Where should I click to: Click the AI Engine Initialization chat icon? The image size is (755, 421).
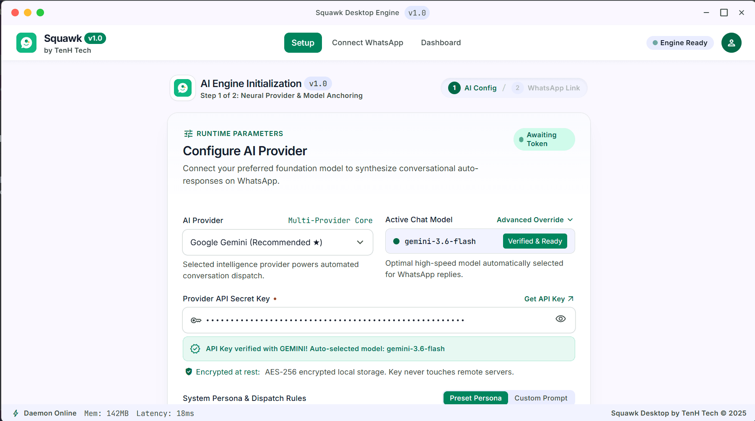183,88
